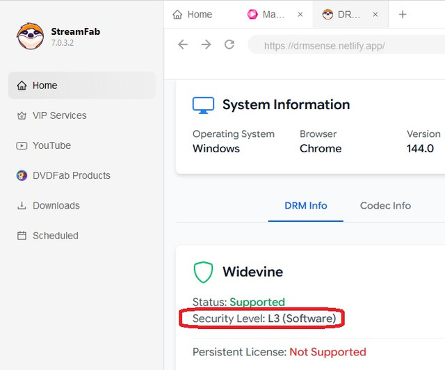This screenshot has height=370, width=445.
Task: Click the pink icon on 'Ma...' tab
Action: pos(252,14)
